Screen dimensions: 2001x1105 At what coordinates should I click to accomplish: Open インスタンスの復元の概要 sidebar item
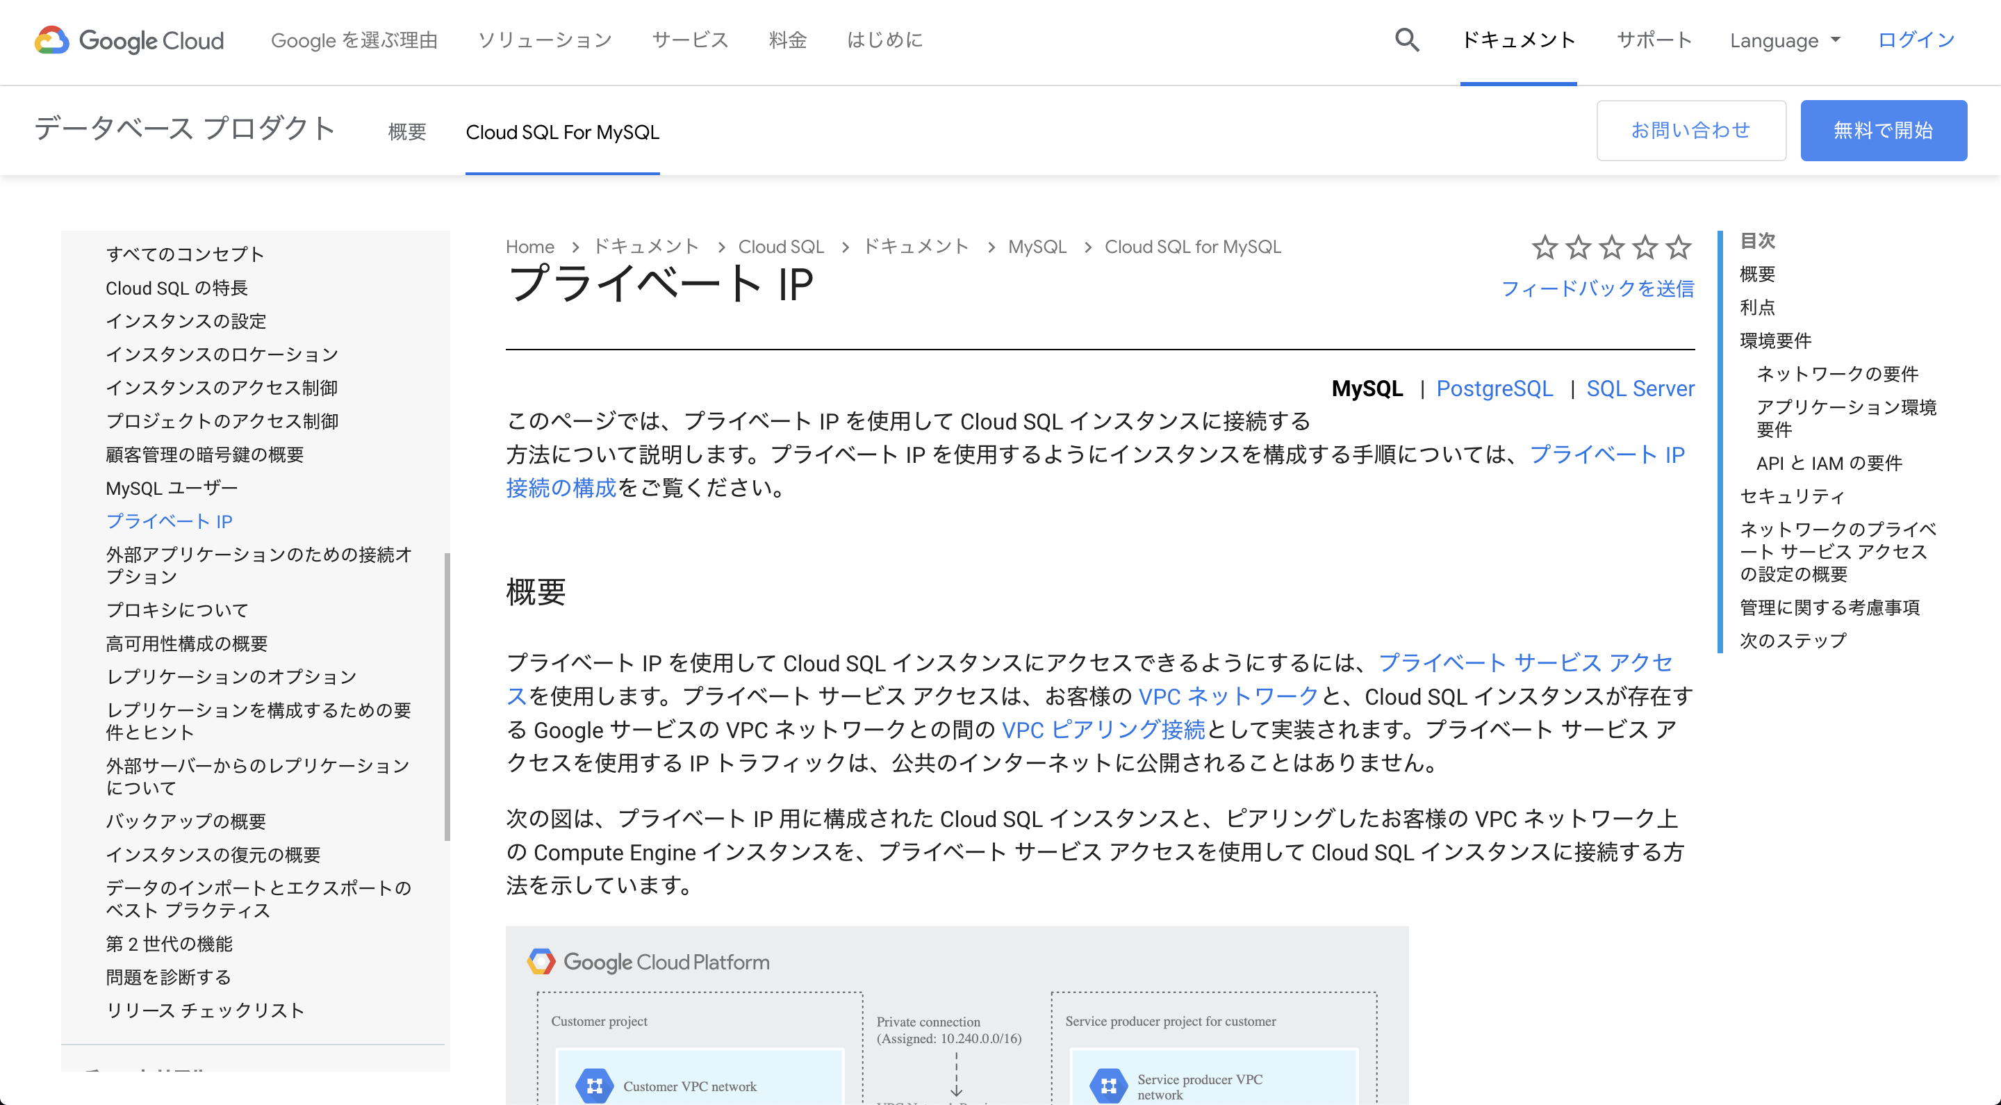pos(213,855)
